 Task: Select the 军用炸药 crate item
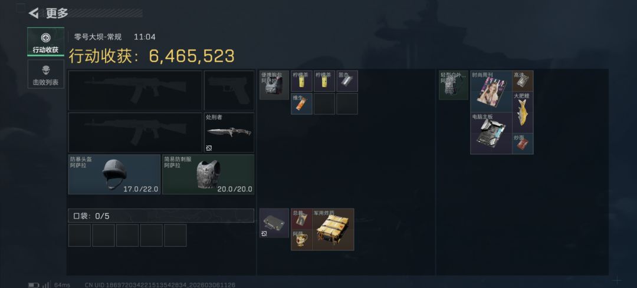333,230
